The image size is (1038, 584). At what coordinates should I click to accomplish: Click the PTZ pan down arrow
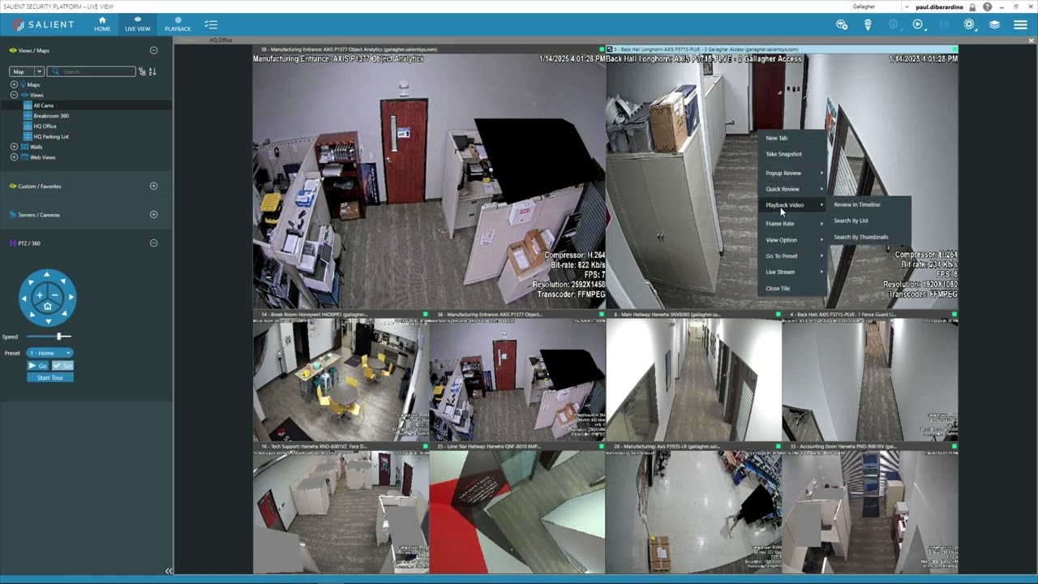tap(47, 320)
